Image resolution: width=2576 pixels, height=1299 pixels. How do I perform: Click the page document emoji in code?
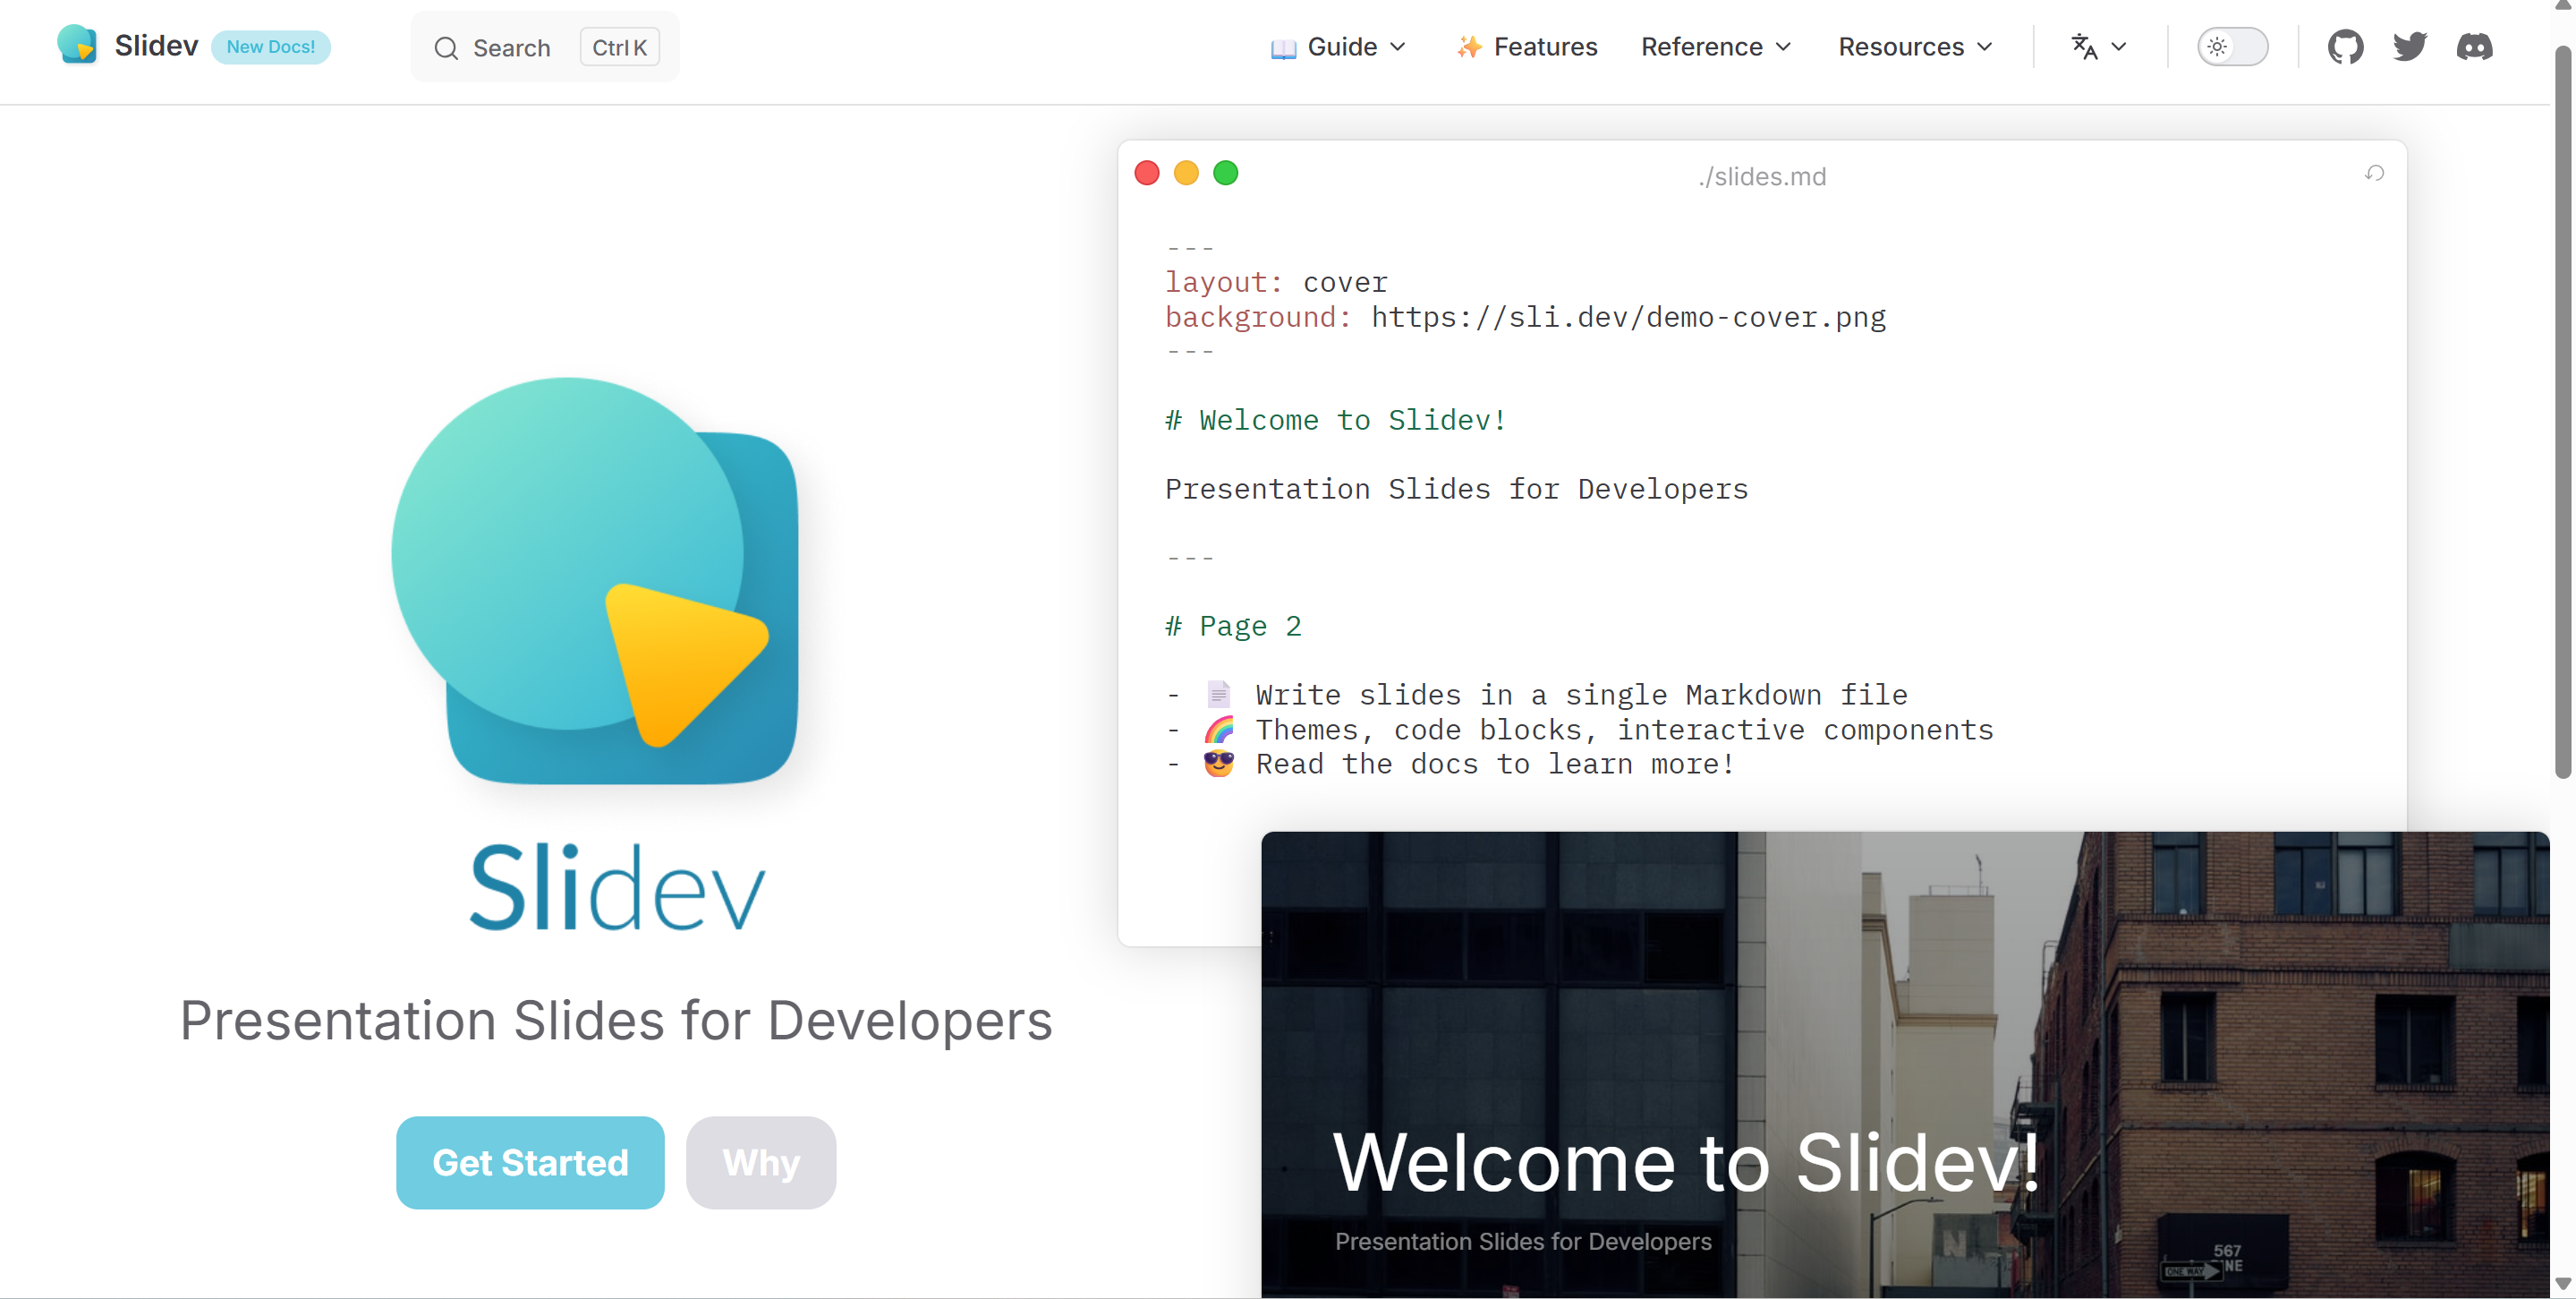pos(1218,694)
